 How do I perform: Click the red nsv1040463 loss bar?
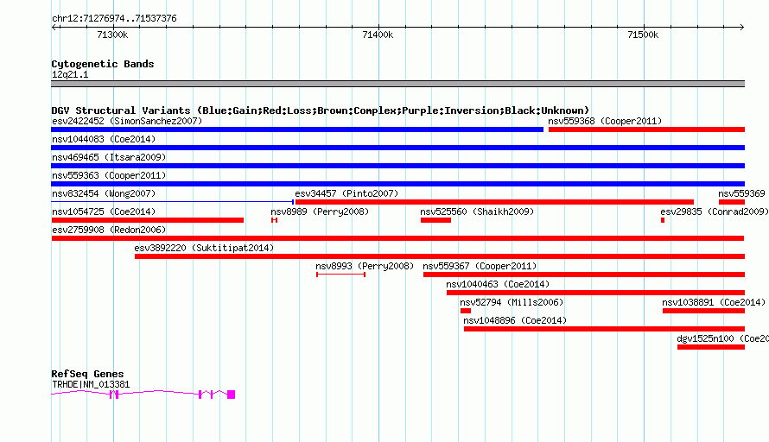tap(596, 293)
